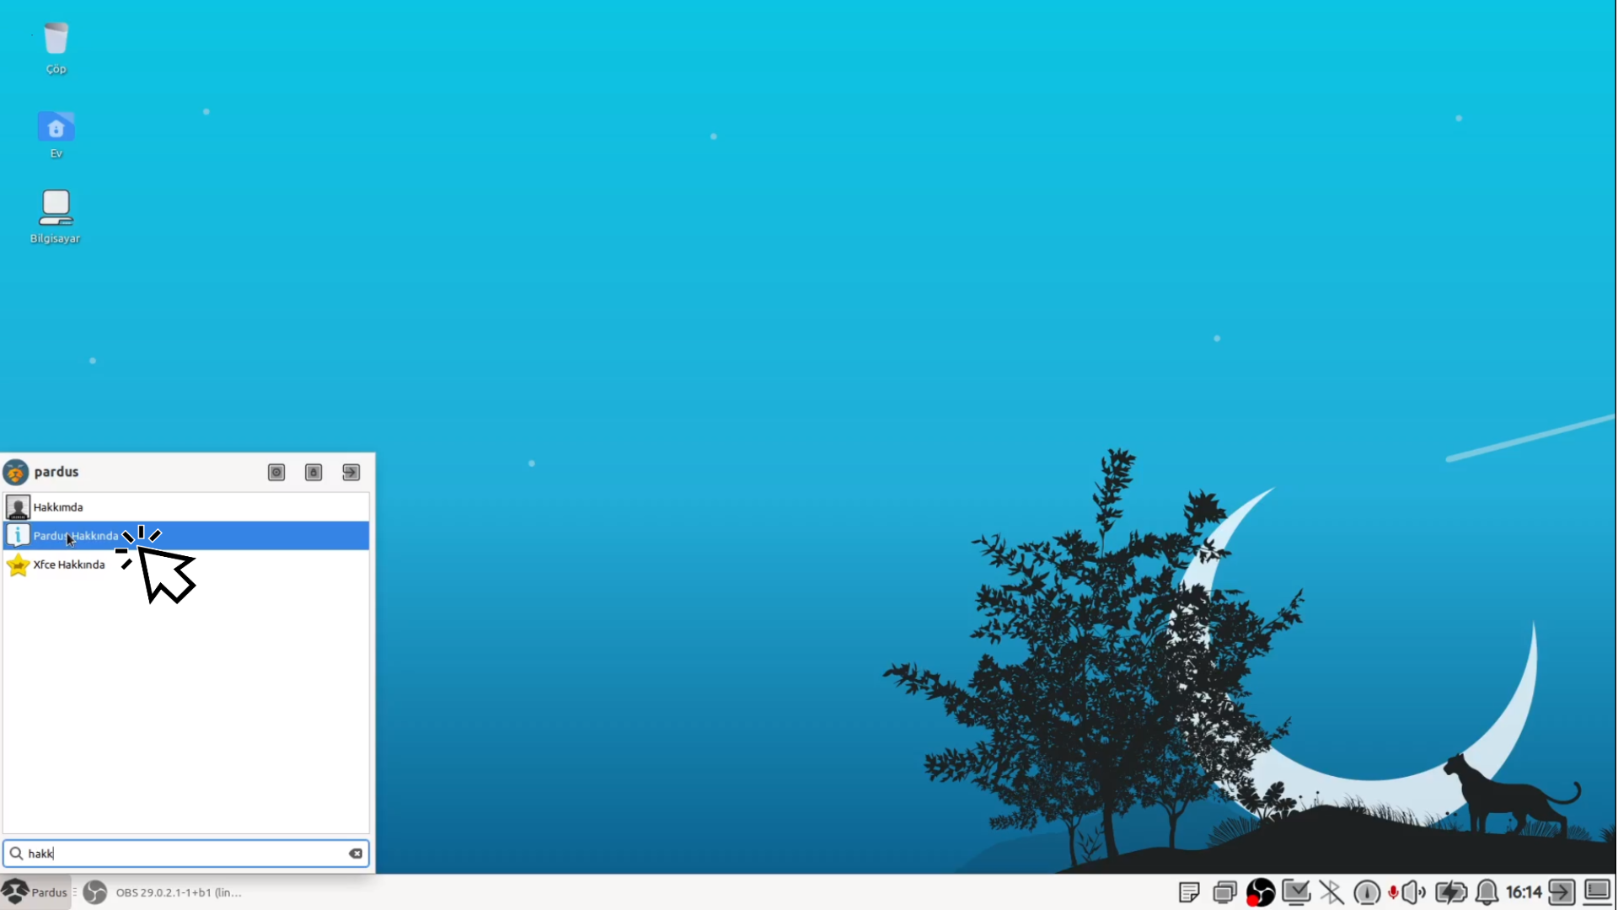Click the disabled Bluetooth tray icon

pyautogui.click(x=1331, y=892)
